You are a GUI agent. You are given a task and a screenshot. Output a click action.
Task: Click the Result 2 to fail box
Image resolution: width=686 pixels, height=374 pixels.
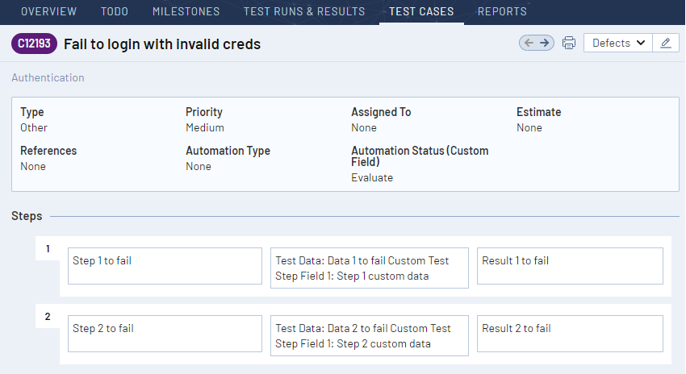[570, 334]
